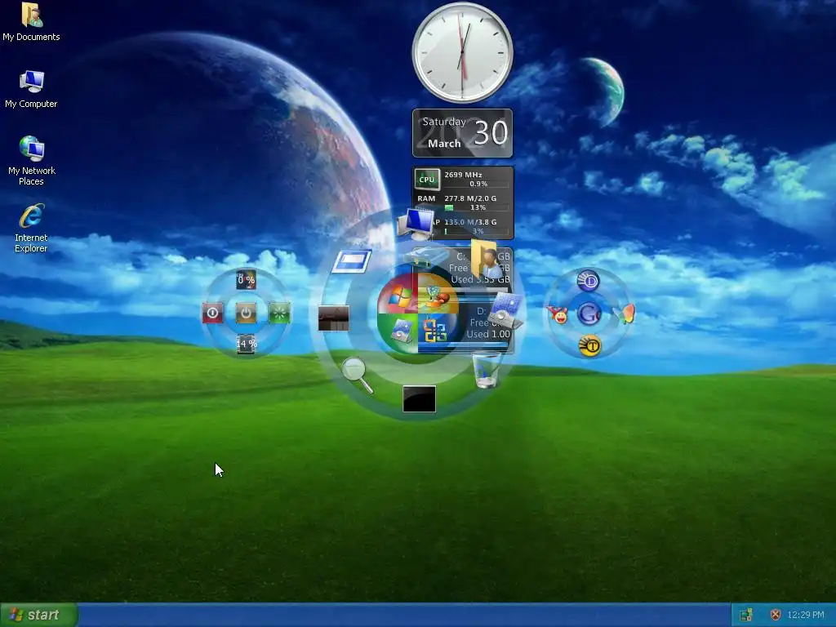Click the analog clock gadget
Viewport: 836px width, 627px height.
[x=462, y=53]
